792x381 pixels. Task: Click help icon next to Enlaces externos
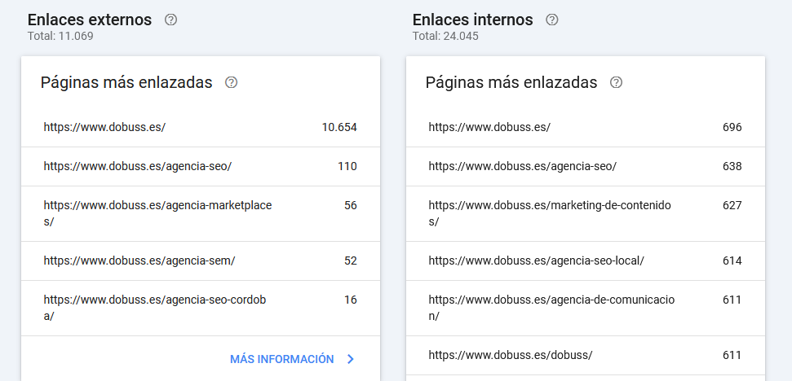[x=171, y=20]
